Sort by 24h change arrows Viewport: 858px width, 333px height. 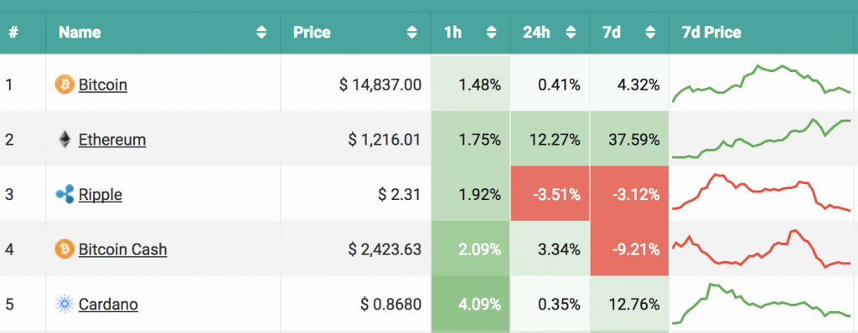pyautogui.click(x=571, y=33)
